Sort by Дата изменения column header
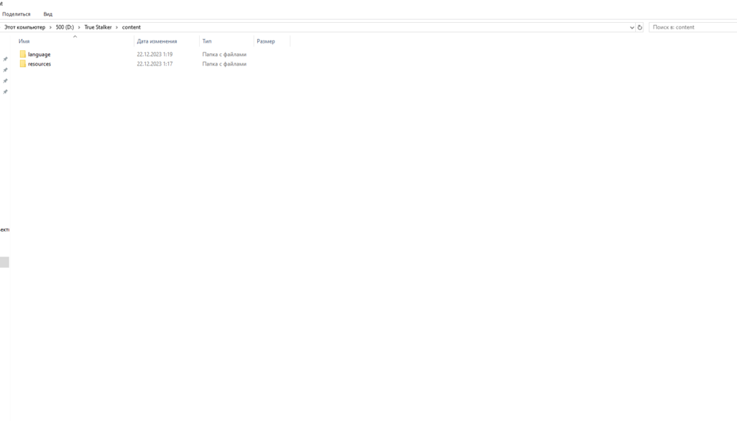The width and height of the screenshot is (737, 421). [157, 41]
